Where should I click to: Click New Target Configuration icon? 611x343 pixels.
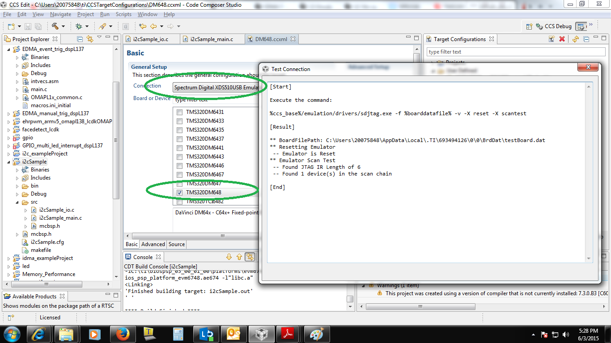click(552, 39)
